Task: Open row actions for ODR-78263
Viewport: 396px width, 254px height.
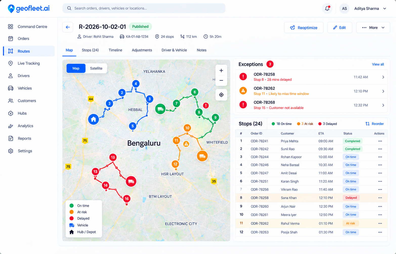Action: pyautogui.click(x=380, y=232)
